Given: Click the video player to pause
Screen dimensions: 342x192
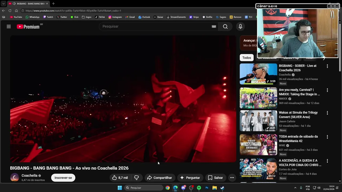Looking at the screenshot, I should click(x=123, y=99).
